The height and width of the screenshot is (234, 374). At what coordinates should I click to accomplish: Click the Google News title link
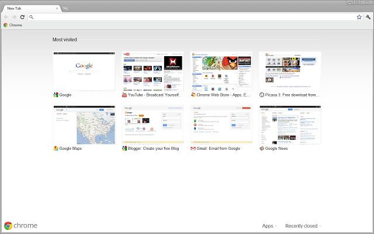pyautogui.click(x=276, y=148)
